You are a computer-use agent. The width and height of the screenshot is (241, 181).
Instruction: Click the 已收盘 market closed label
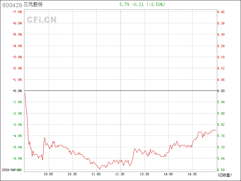(224, 175)
